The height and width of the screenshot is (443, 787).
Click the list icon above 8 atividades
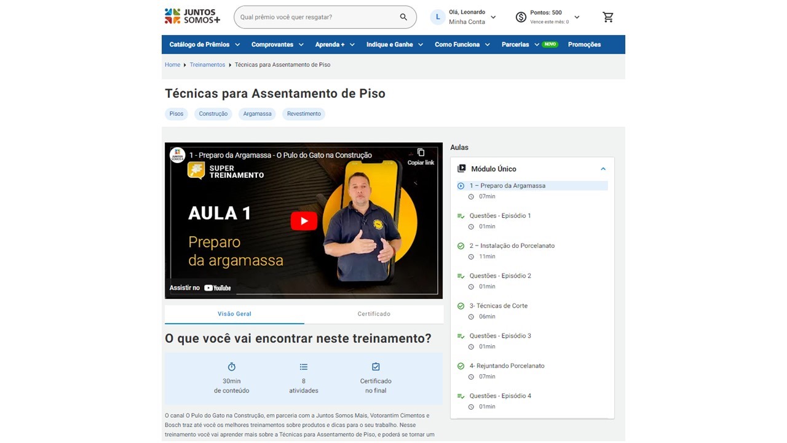coord(304,367)
